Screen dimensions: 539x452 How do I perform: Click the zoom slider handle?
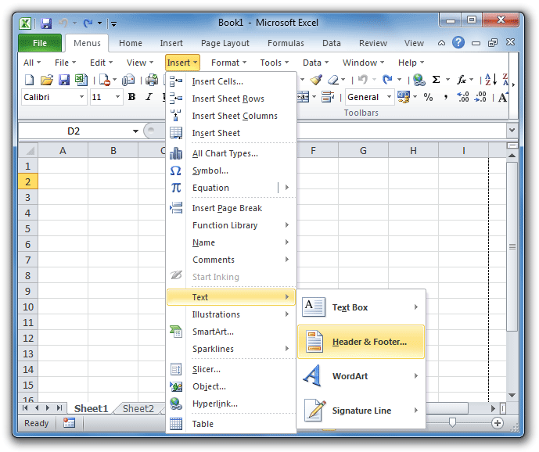452,423
